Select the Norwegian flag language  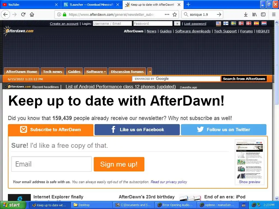(x=241, y=23)
